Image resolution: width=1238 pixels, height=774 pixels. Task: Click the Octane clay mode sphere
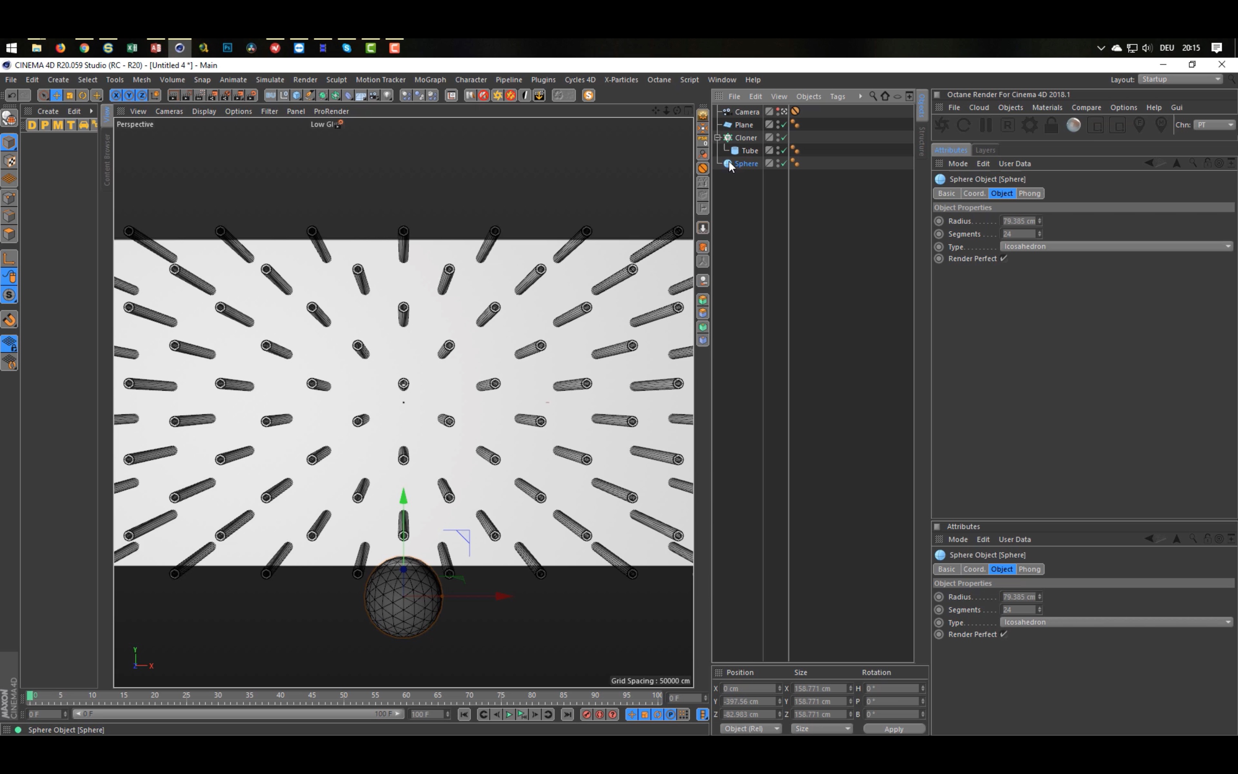point(1073,125)
